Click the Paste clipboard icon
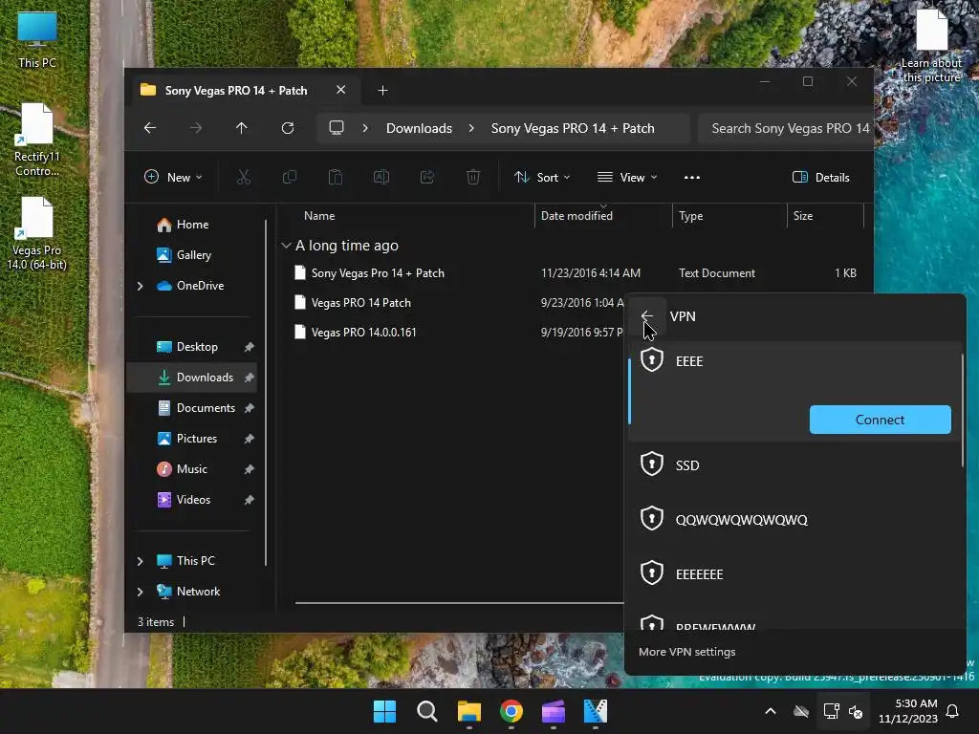 (x=336, y=177)
